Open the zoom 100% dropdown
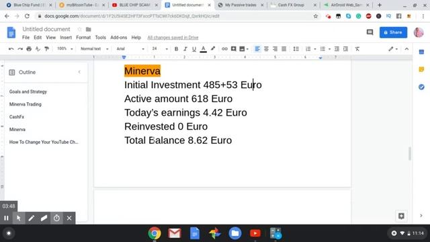430x242 pixels. (65, 48)
